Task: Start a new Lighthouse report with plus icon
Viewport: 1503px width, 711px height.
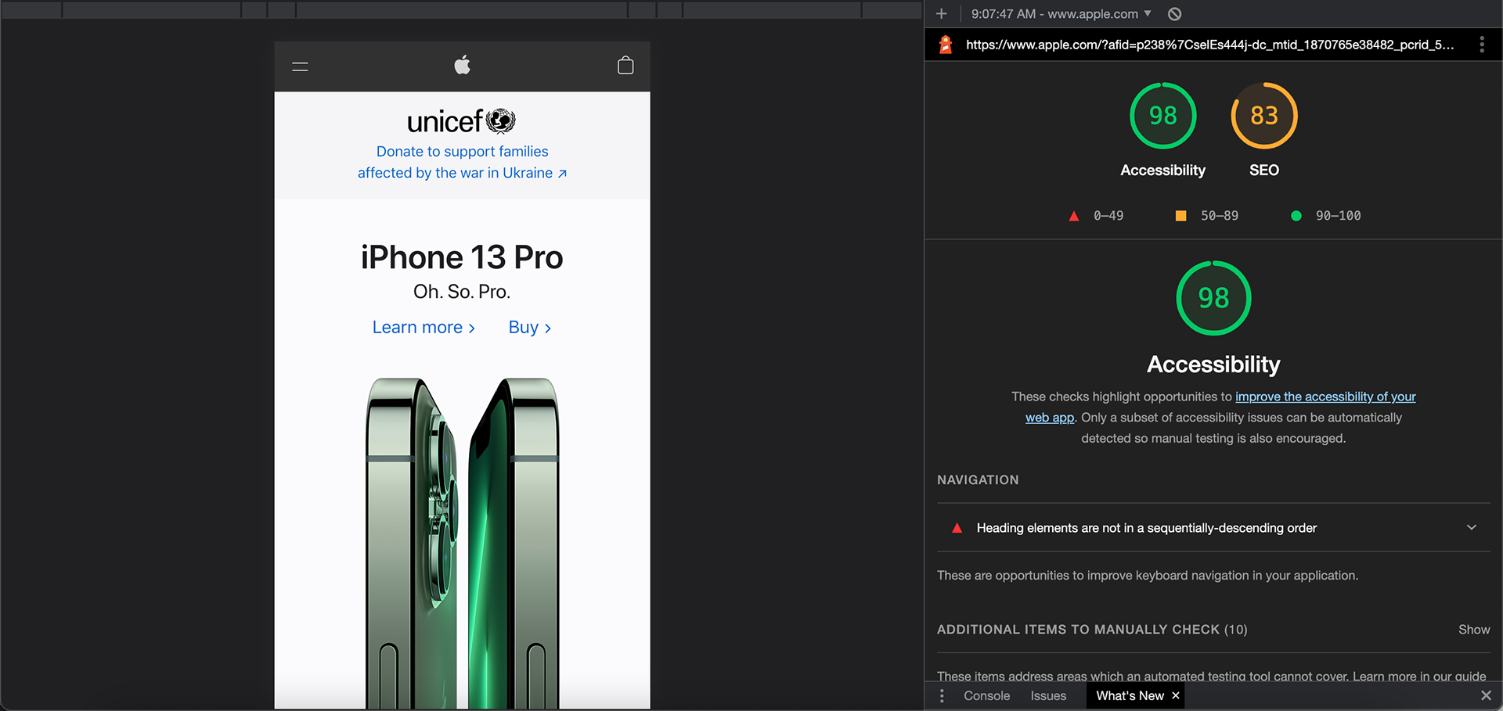Action: pyautogui.click(x=941, y=14)
